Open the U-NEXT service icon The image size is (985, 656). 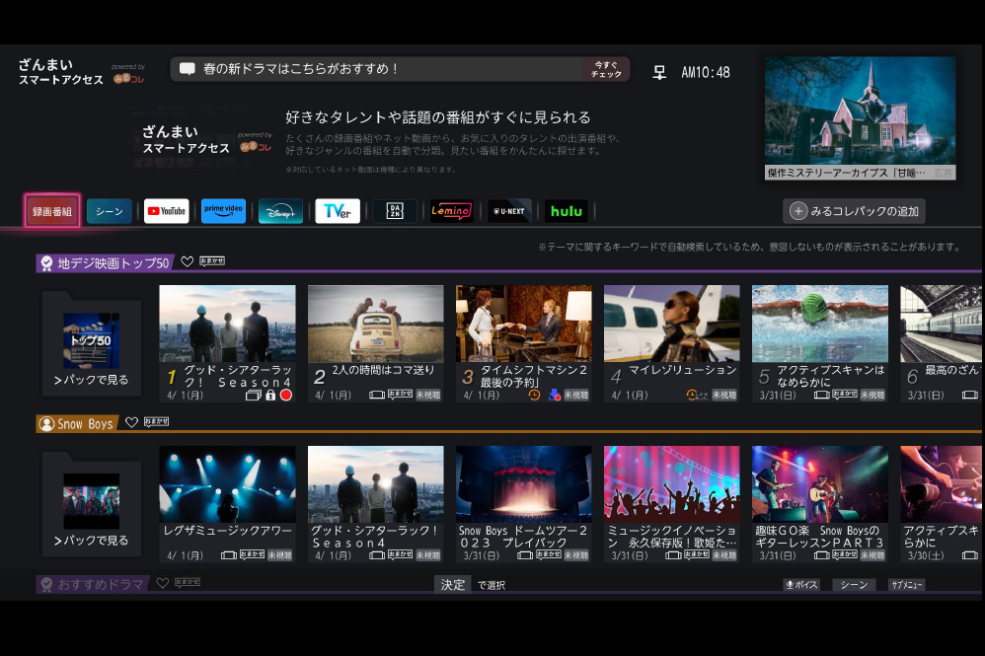509,211
